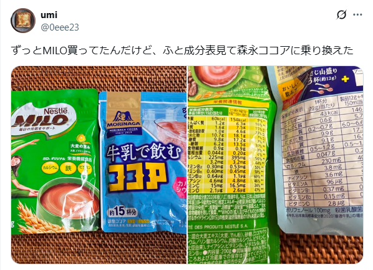This screenshot has height=270, width=373.
Task: Click the wheat illustration on MILO package
Action: (36, 219)
